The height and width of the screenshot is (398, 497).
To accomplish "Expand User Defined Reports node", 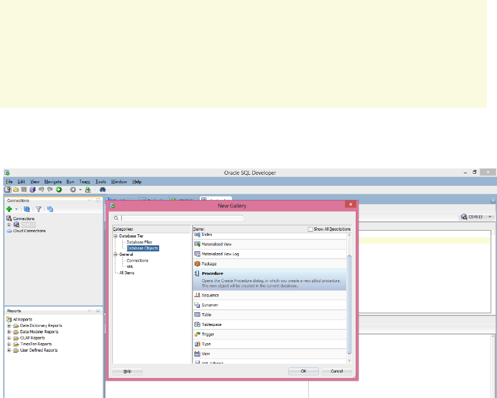I will pos(9,350).
